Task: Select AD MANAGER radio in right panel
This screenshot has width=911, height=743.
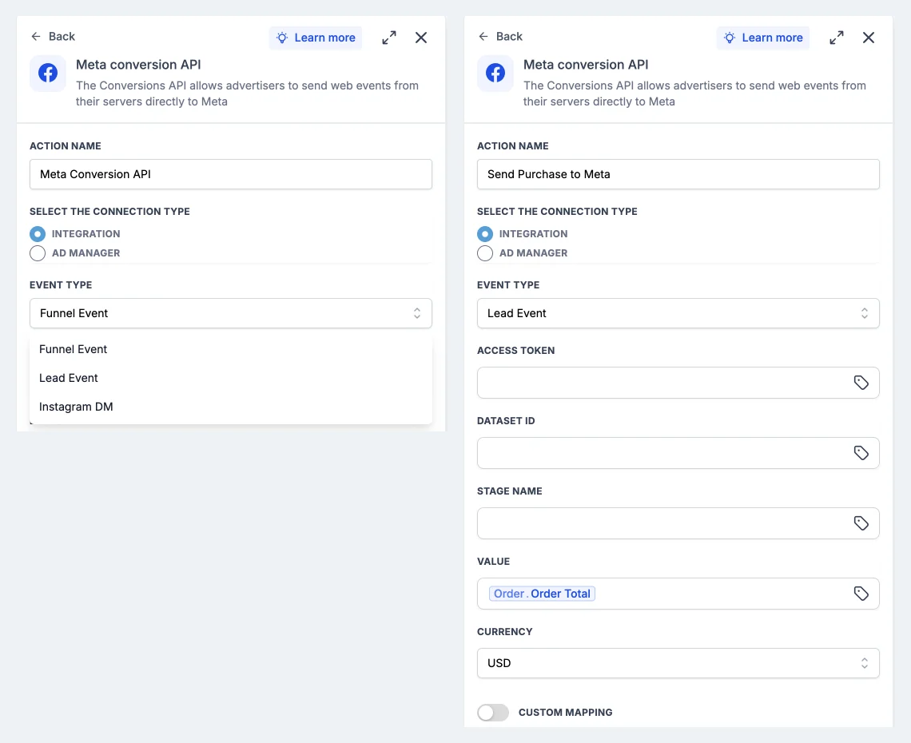Action: pyautogui.click(x=485, y=253)
